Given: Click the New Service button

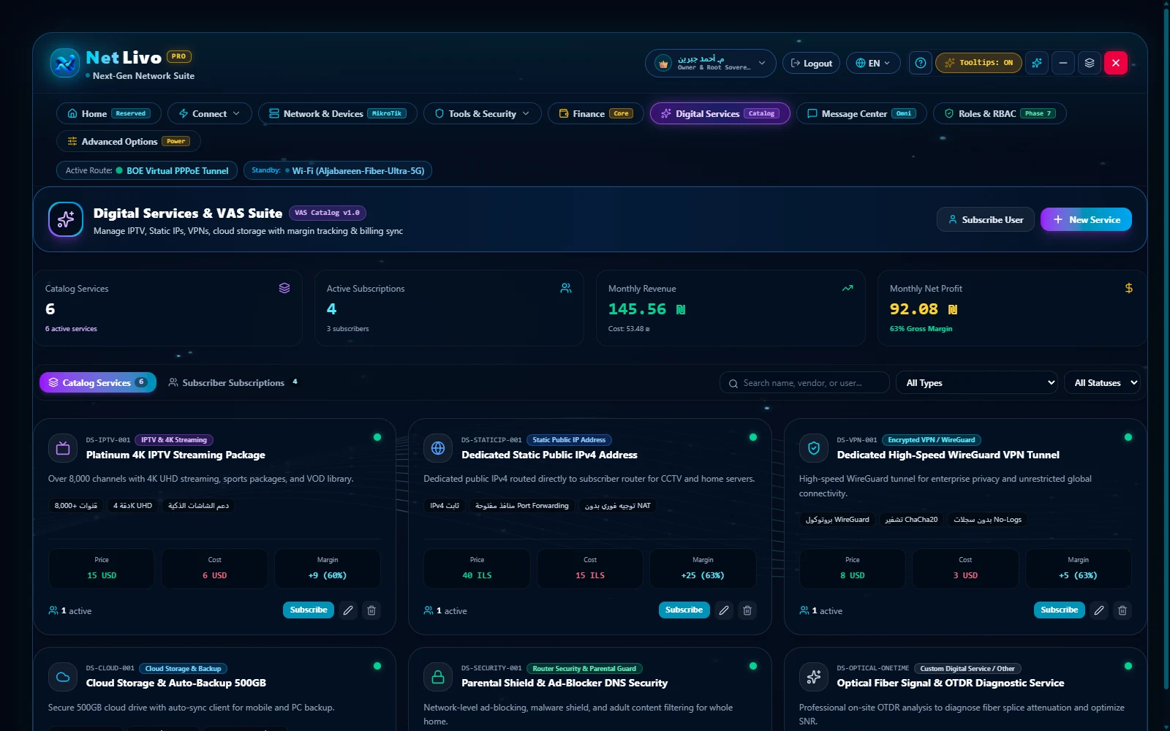Looking at the screenshot, I should 1086,219.
